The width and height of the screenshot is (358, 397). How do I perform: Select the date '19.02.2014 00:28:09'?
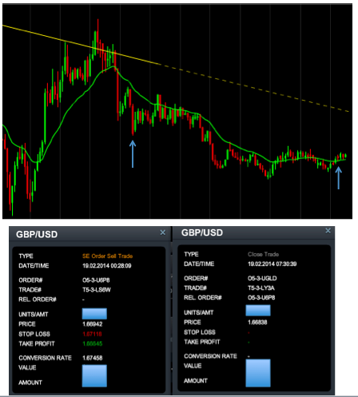tap(107, 266)
